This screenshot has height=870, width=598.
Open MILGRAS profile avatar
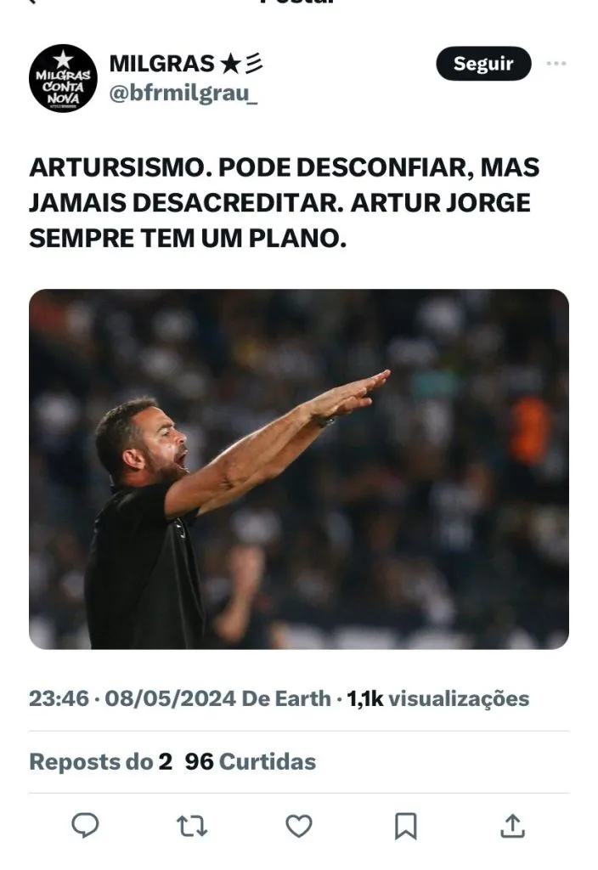63,78
